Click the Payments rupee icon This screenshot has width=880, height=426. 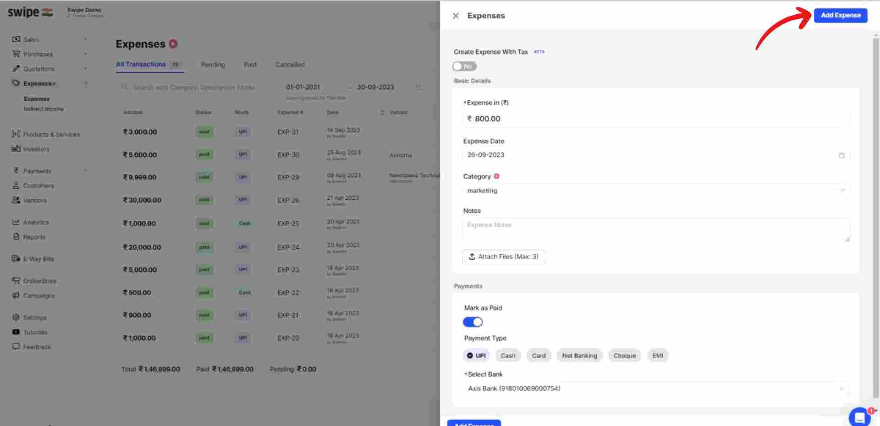click(x=16, y=171)
